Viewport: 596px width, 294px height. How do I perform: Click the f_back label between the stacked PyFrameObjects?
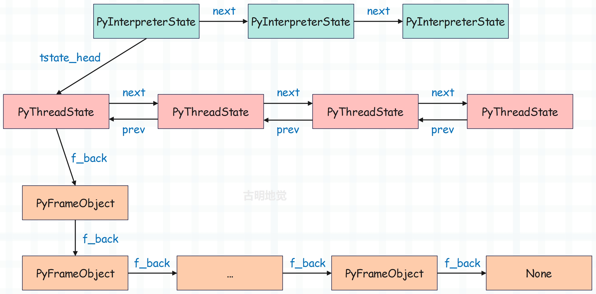click(101, 239)
